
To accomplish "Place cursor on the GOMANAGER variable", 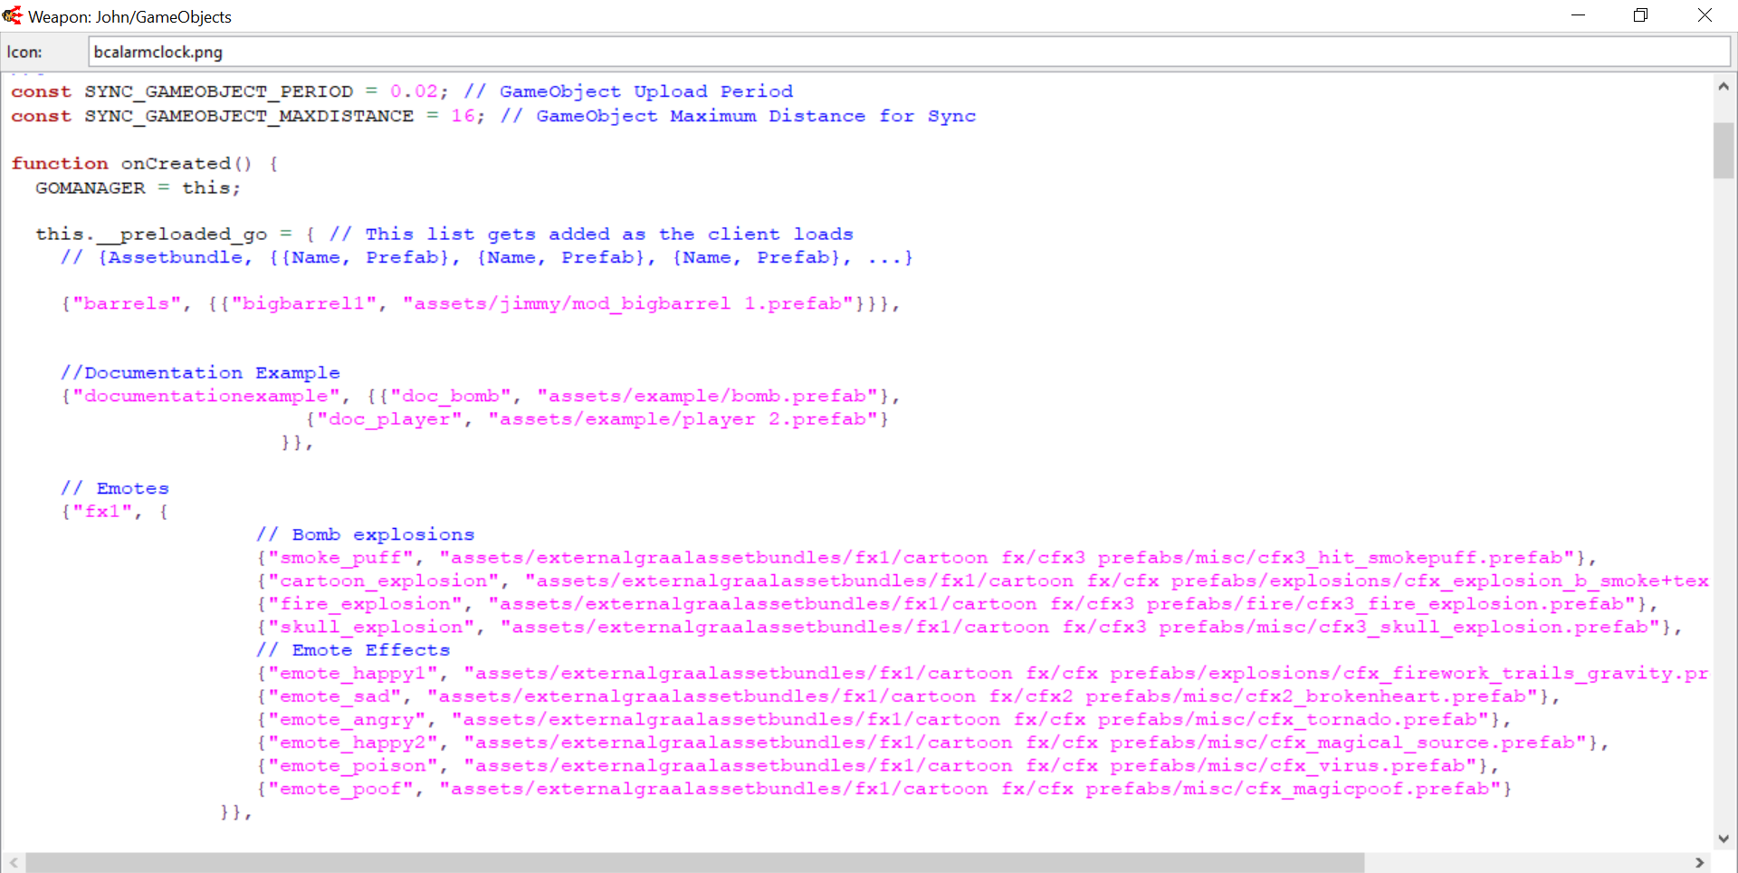I will pos(90,188).
